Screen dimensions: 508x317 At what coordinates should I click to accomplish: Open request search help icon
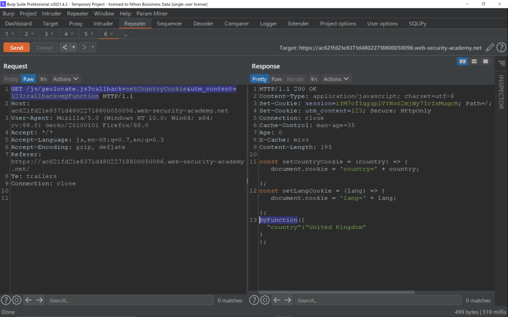tap(6, 300)
